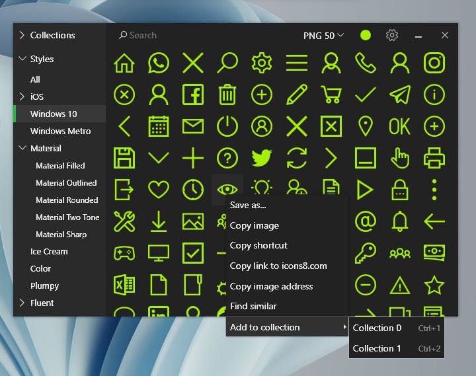The width and height of the screenshot is (476, 376).
Task: Select Find similar in context menu
Action: tap(287, 306)
